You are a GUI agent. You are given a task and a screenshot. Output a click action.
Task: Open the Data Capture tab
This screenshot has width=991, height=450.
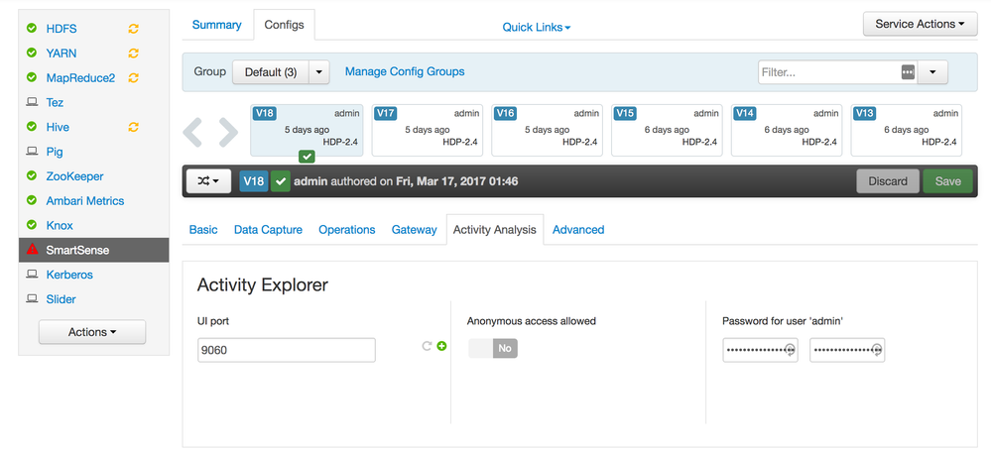268,230
